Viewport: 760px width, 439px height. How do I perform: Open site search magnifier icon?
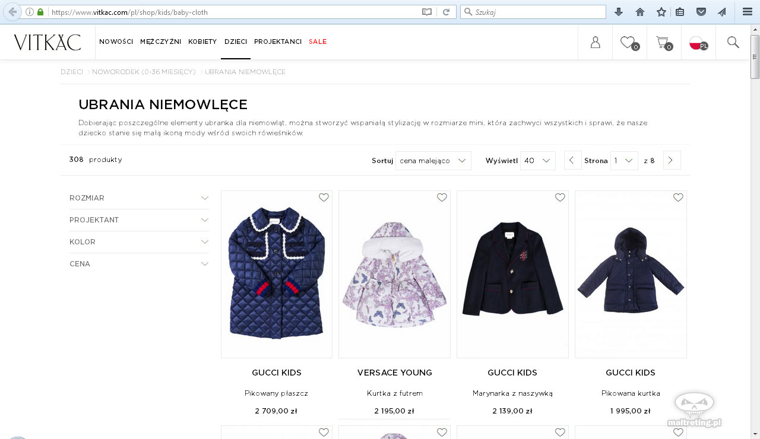tap(733, 42)
